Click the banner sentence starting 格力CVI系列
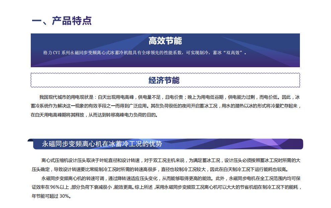Viewport: 331px width, 208px height. pyautogui.click(x=145, y=53)
